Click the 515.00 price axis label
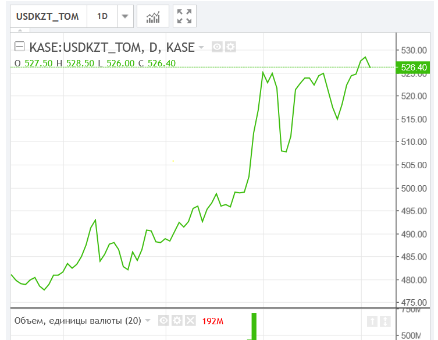The height and width of the screenshot is (340, 438). coord(414,119)
